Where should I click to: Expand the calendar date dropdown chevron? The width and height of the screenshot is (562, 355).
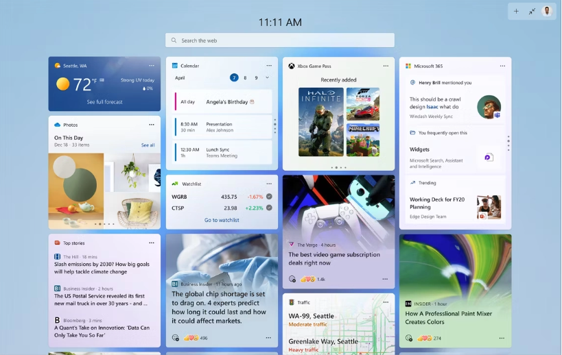[267, 77]
